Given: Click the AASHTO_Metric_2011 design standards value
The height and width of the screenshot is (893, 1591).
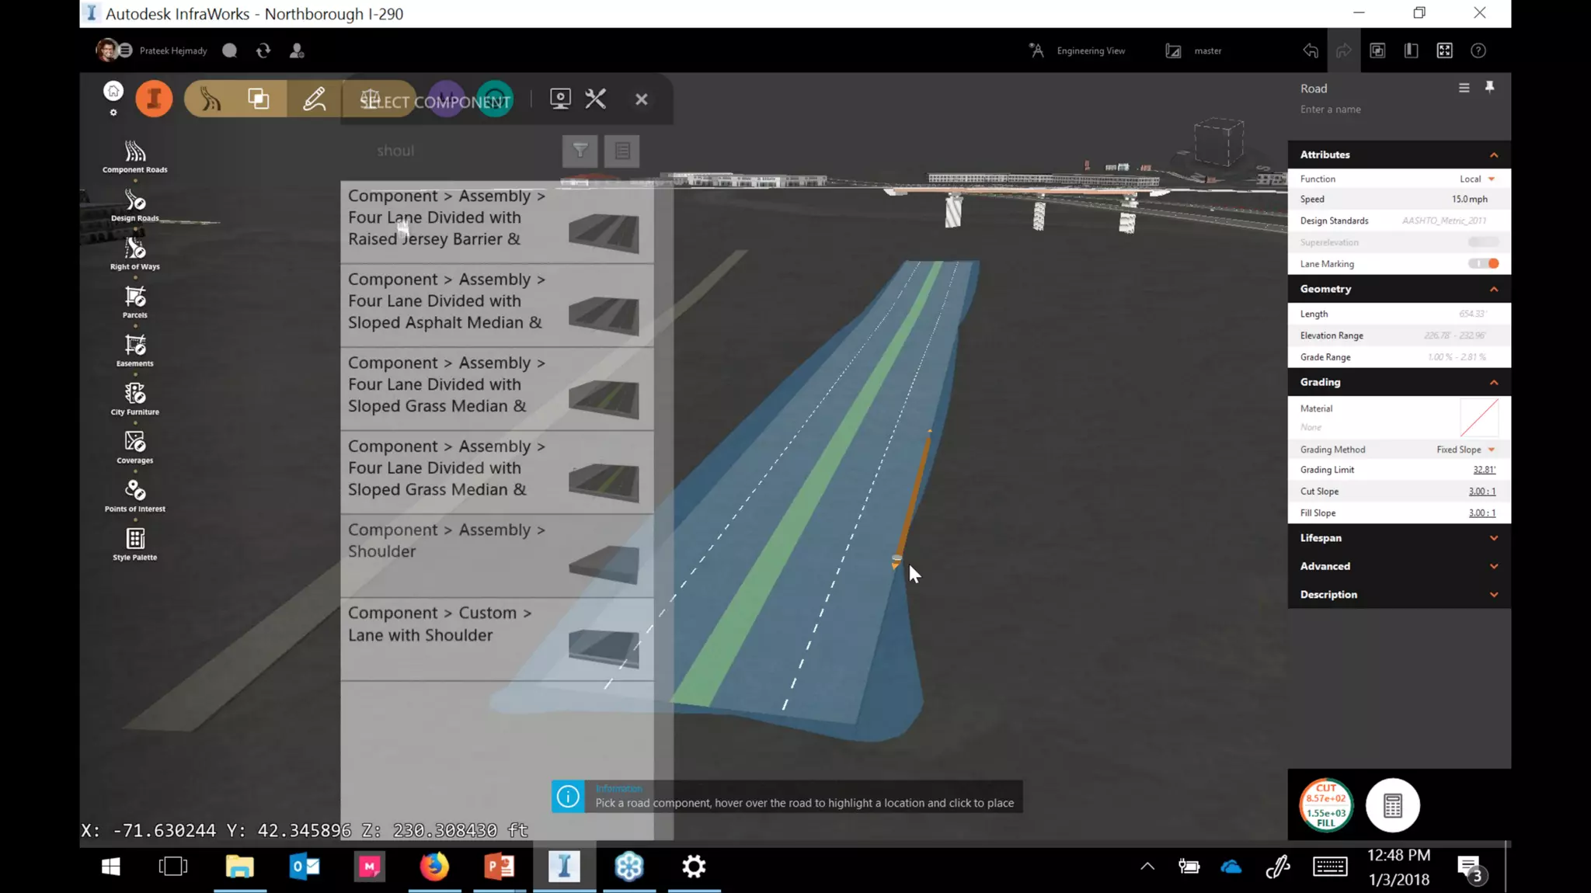Looking at the screenshot, I should pos(1444,221).
